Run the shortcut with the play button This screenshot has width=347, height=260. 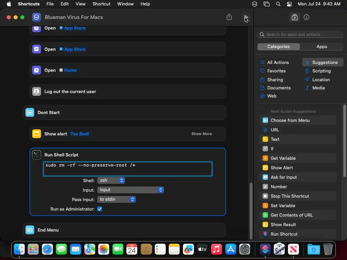click(x=246, y=17)
